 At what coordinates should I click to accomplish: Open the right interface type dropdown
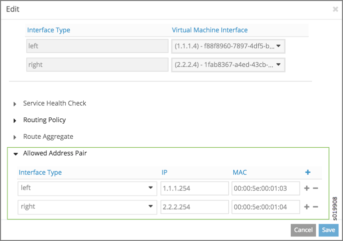click(x=86, y=206)
